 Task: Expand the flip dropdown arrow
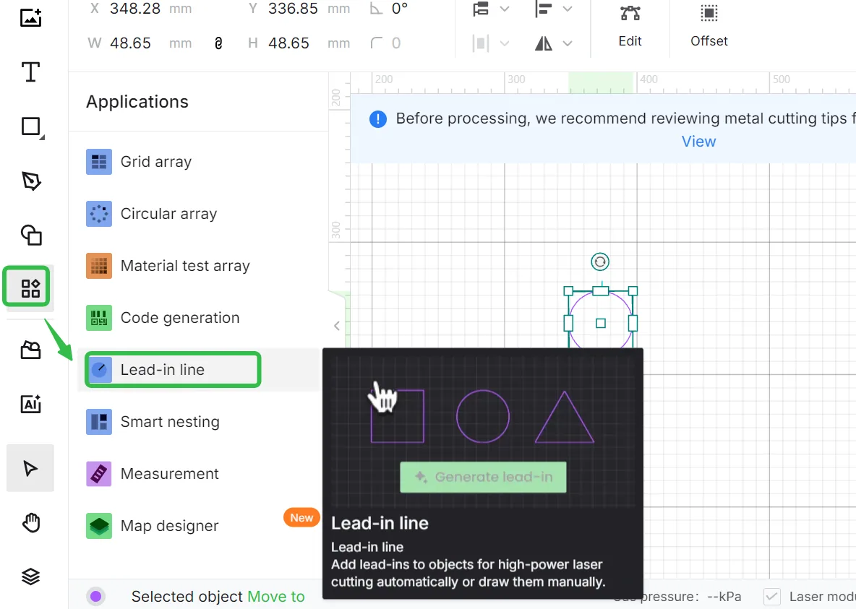point(568,43)
